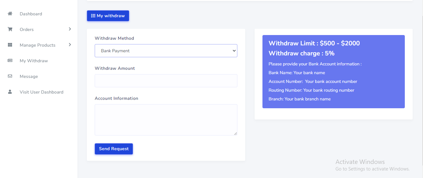Click the Visit User Dashboard person icon
This screenshot has height=178, width=423.
[10, 92]
